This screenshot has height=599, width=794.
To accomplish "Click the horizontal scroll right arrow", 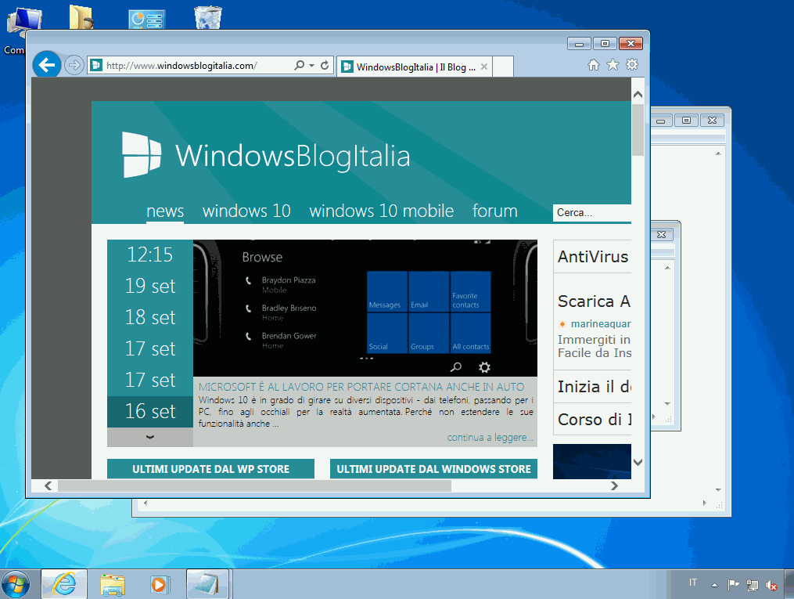I will coord(614,485).
